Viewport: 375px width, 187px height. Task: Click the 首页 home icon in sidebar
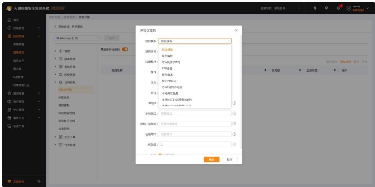[x=9, y=20]
